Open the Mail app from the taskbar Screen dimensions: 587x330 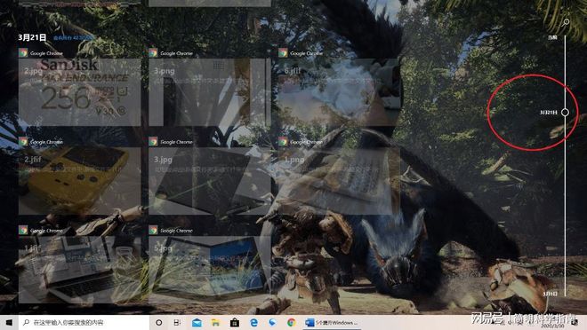pos(197,322)
